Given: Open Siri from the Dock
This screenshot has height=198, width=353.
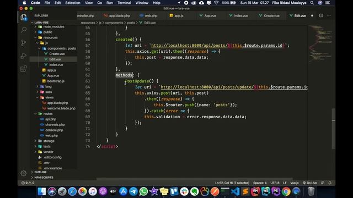Looking at the screenshot, I should 52,191.
